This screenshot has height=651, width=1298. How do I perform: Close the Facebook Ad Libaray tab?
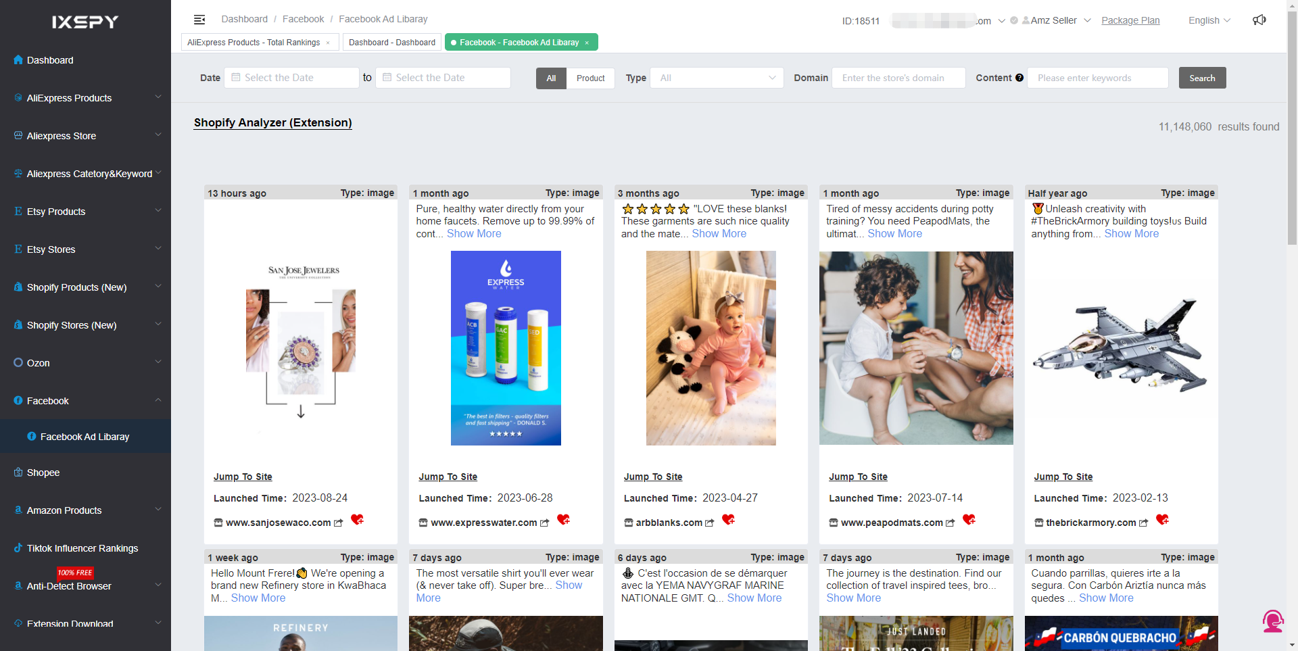(587, 43)
